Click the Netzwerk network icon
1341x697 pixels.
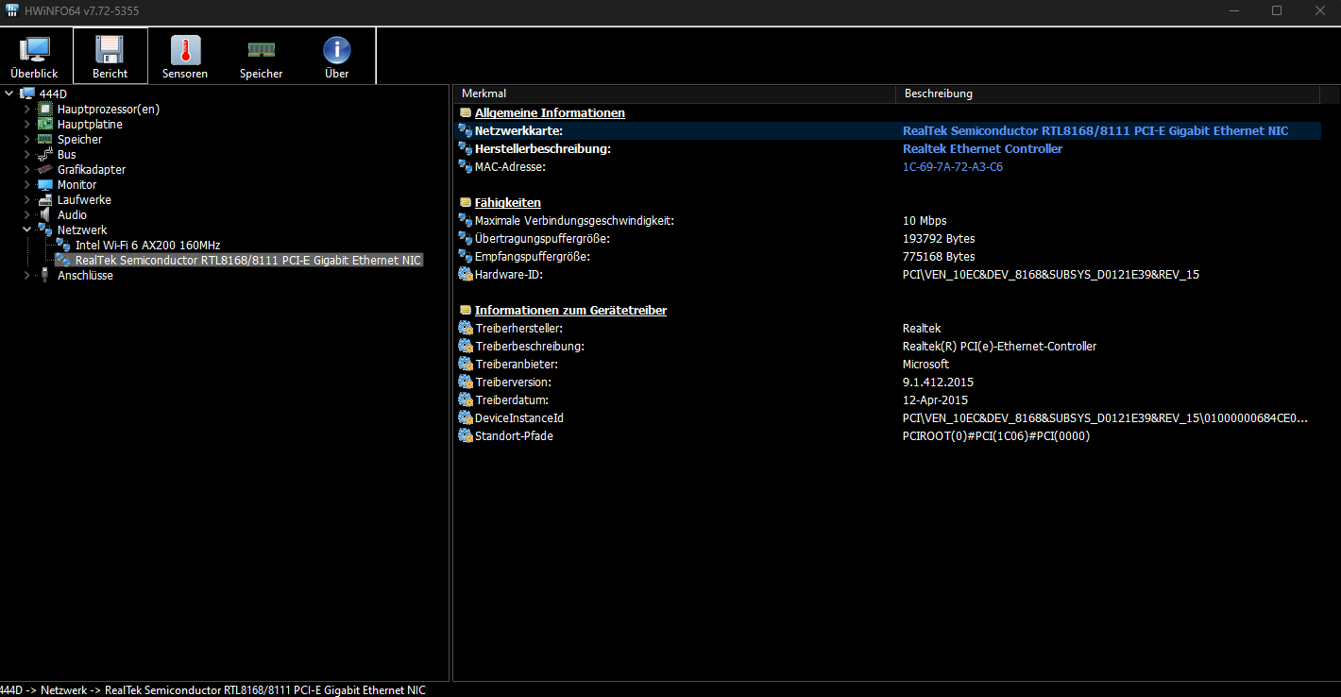pos(44,229)
